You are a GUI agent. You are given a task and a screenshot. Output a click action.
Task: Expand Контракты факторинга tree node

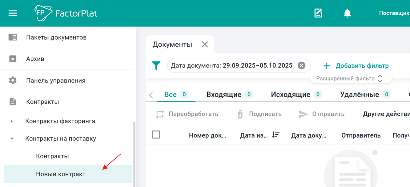(12, 121)
